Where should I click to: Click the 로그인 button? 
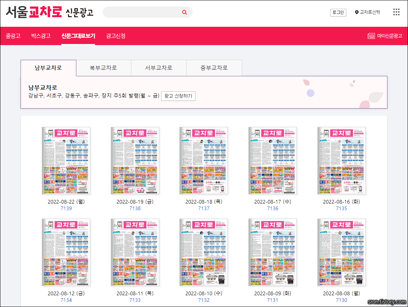point(338,12)
